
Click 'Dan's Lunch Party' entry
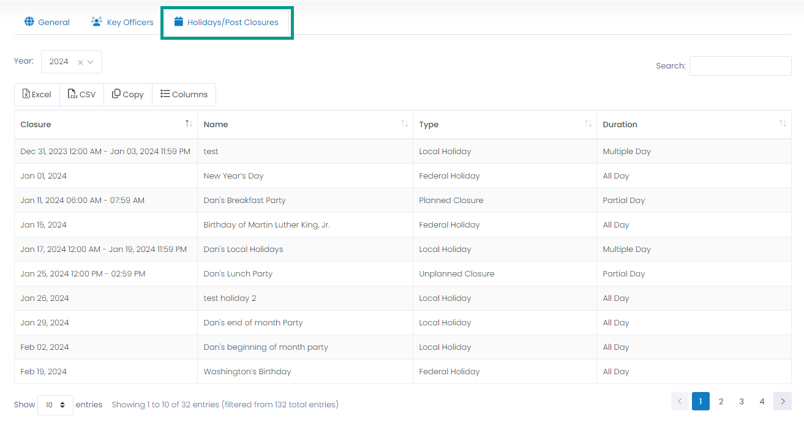[x=238, y=273]
